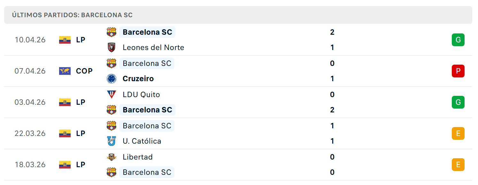This screenshot has height=185, width=478.
Task: Select the LDU Quito team name
Action: [x=141, y=95]
